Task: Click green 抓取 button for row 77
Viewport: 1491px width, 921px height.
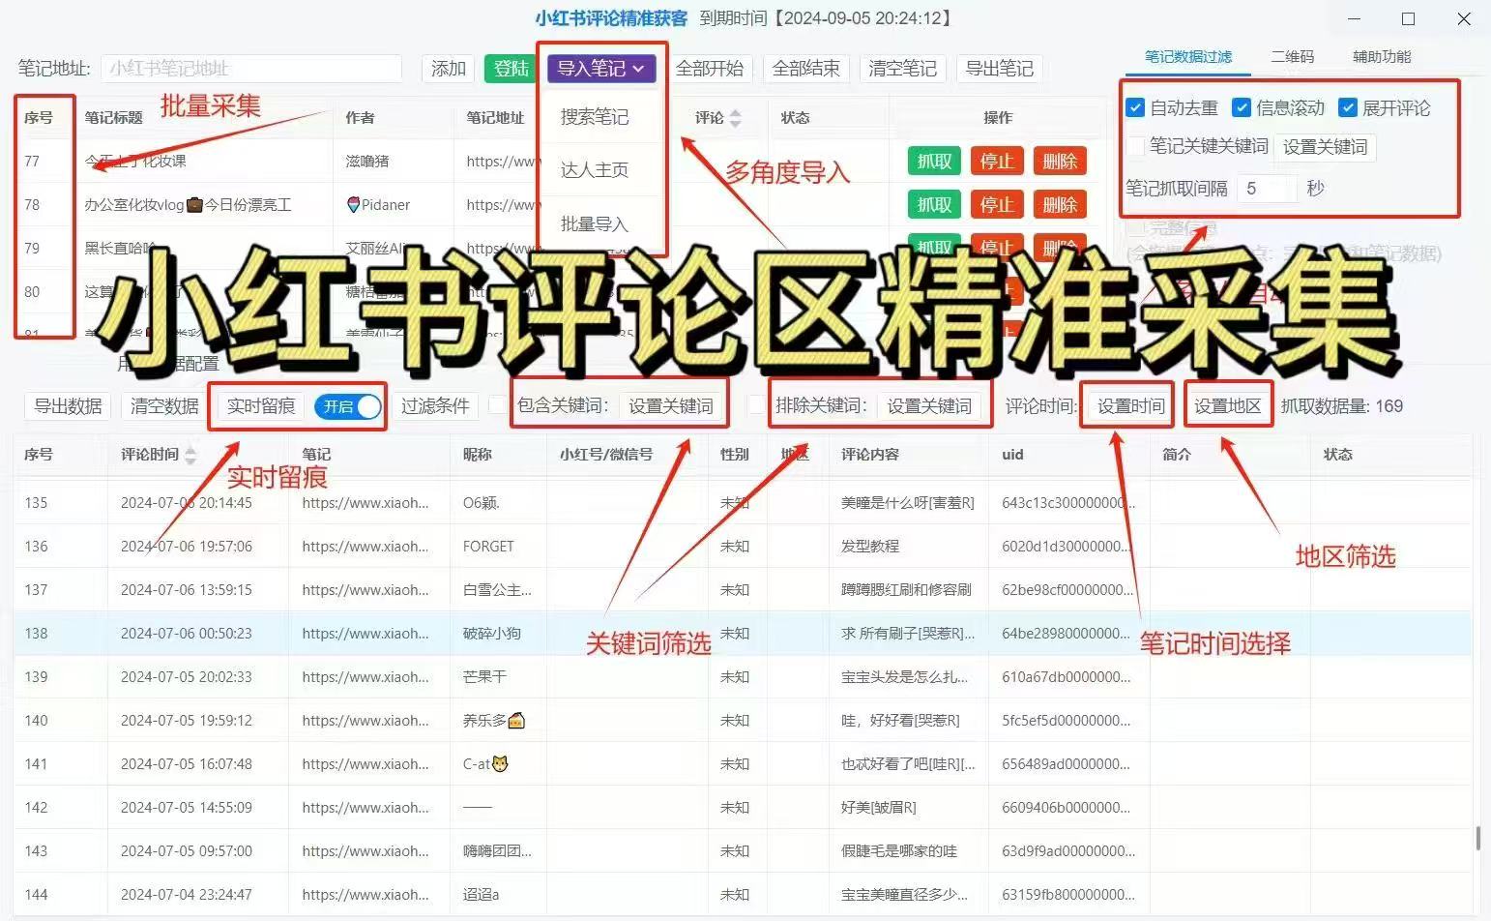Action: (x=934, y=162)
